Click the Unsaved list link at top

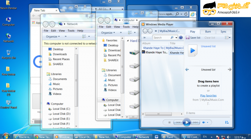click(x=208, y=46)
